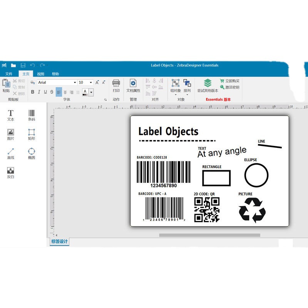Viewport: 308px width, 308px height.
Task: Click Activate Key (激活密钥) button
Action: (x=229, y=87)
